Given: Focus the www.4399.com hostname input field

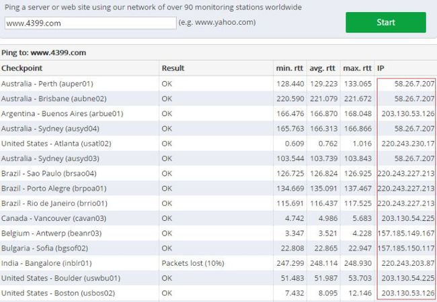Looking at the screenshot, I should pos(91,23).
